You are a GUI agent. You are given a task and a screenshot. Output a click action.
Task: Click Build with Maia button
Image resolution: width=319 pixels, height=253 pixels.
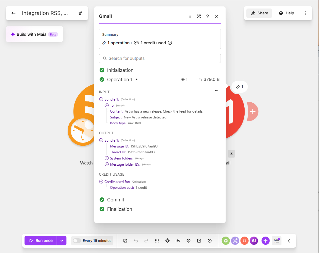pyautogui.click(x=34, y=34)
